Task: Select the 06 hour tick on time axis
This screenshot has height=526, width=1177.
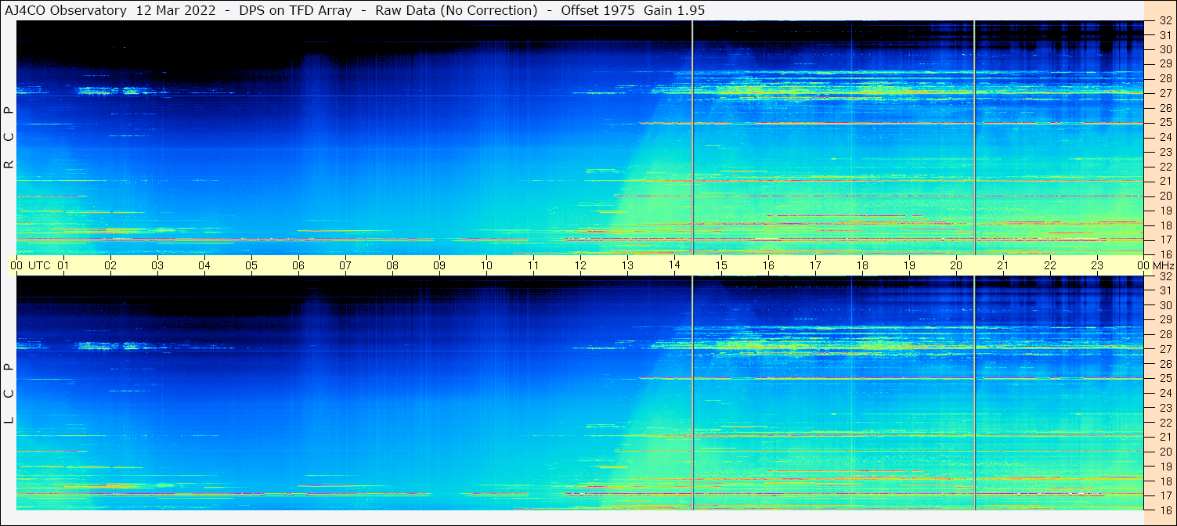Action: 298,265
